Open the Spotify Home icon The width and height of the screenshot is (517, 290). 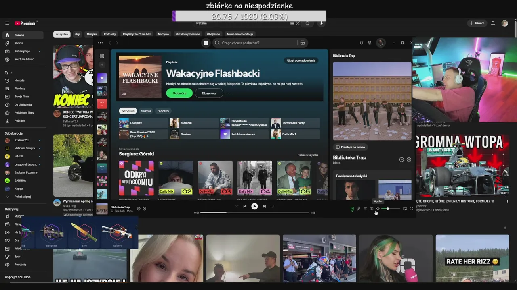pos(206,43)
